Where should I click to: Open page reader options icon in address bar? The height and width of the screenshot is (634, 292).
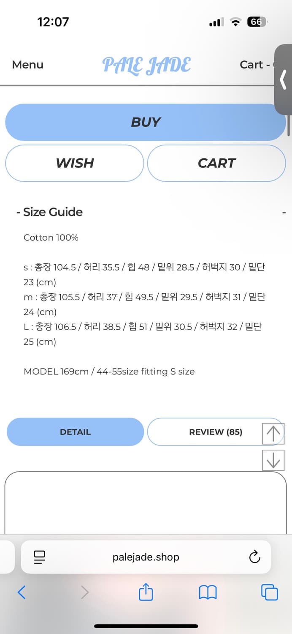coord(39,557)
